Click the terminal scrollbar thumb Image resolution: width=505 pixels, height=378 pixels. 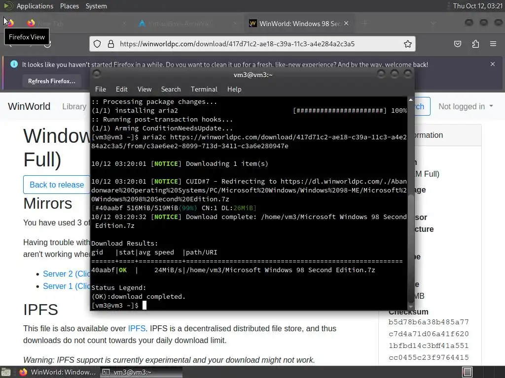411,248
